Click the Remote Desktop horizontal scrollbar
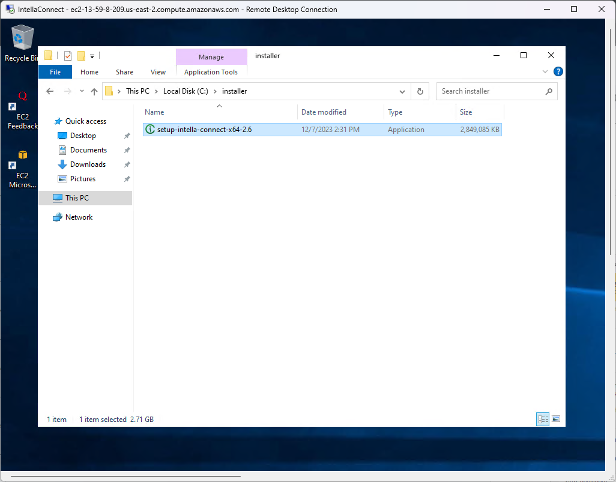The image size is (616, 482). click(x=125, y=477)
